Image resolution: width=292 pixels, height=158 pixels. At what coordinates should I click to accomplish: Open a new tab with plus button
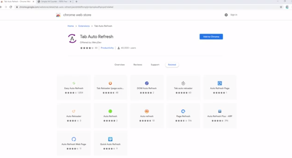[77, 1]
